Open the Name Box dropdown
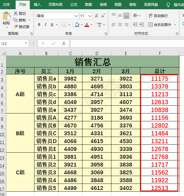The image size is (184, 196). click(x=26, y=43)
